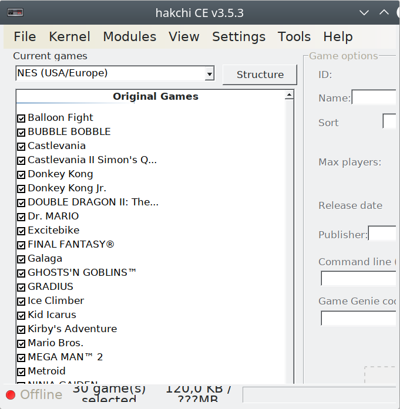Toggle the Castlevania checkbox
The image size is (400, 409).
click(21, 146)
